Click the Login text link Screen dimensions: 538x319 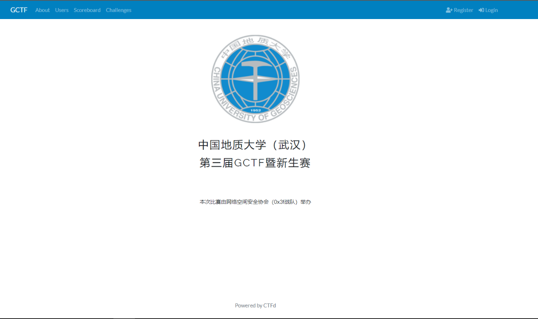click(491, 10)
